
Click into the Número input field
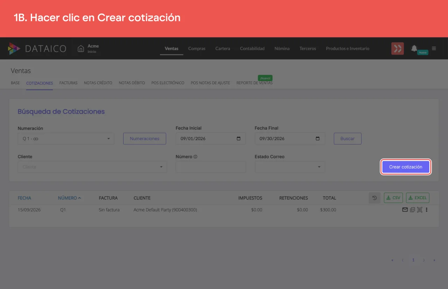(x=211, y=167)
